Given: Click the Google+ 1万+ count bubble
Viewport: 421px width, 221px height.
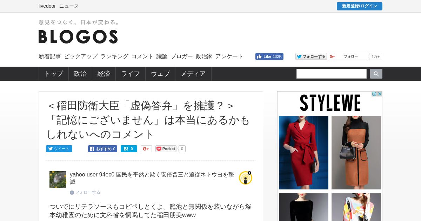Looking at the screenshot, I should 375,56.
